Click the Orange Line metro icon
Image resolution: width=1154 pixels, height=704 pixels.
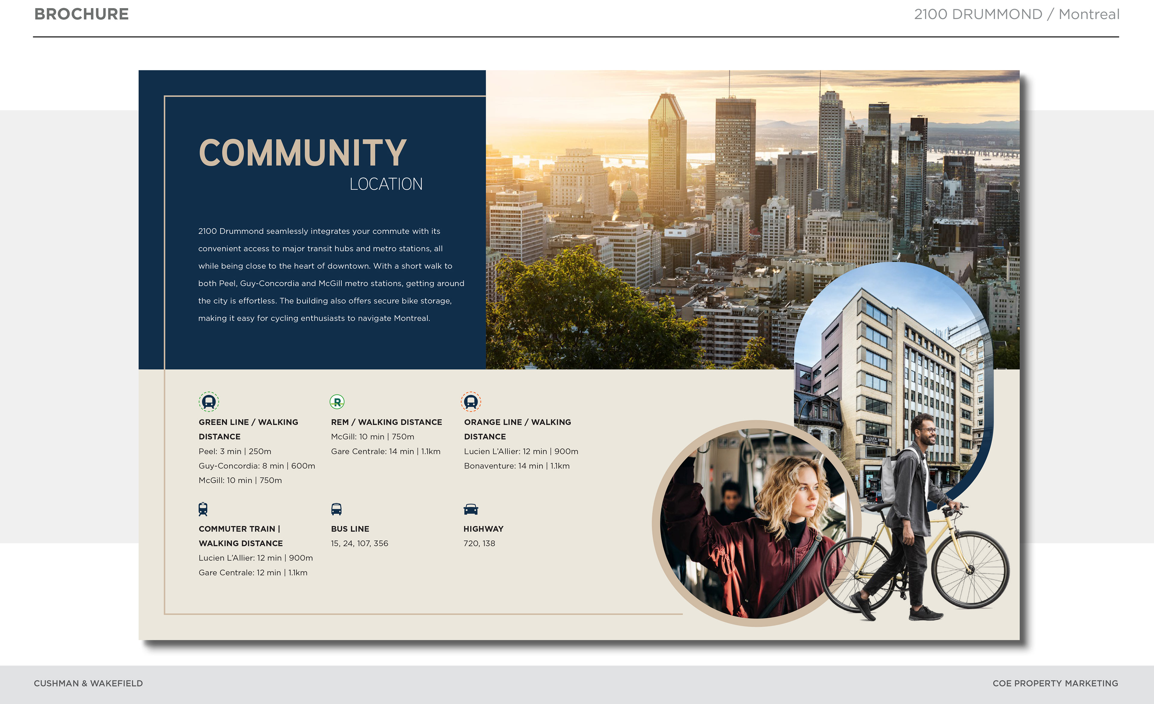471,402
